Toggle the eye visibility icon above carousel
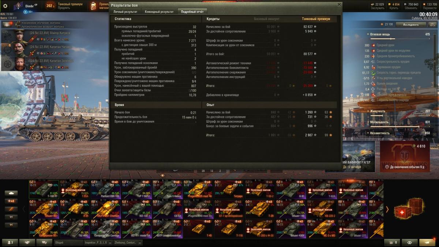This screenshot has width=439, height=247. point(162,176)
